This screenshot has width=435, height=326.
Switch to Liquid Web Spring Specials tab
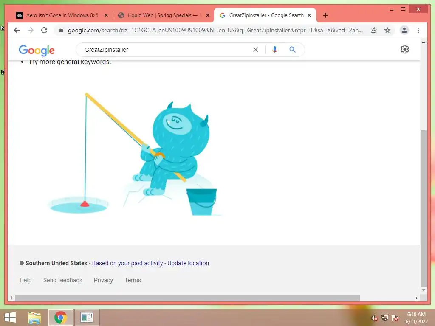pyautogui.click(x=163, y=15)
